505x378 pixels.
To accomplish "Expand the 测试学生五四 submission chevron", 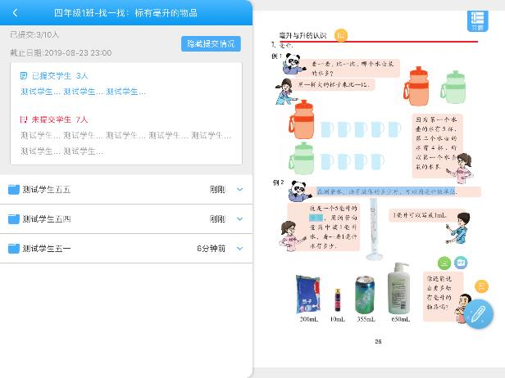I will coord(239,219).
